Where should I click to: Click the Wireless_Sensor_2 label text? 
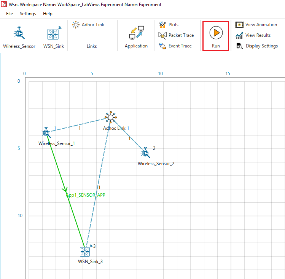tap(156, 164)
